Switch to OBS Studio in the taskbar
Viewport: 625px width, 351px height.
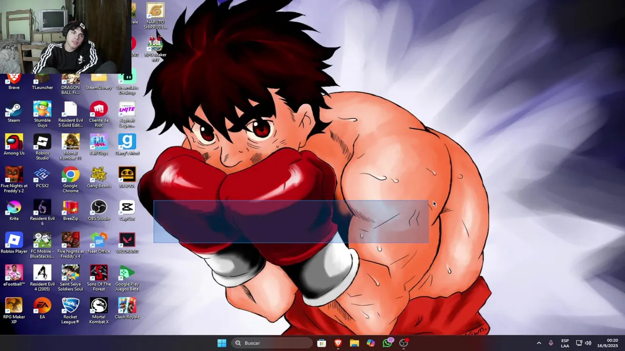click(404, 343)
